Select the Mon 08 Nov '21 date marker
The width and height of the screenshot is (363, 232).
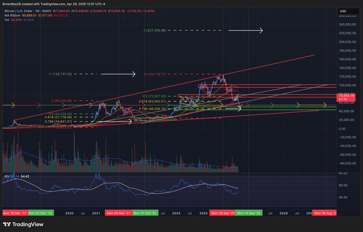point(119,213)
